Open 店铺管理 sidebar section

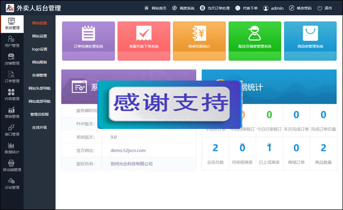[12, 59]
